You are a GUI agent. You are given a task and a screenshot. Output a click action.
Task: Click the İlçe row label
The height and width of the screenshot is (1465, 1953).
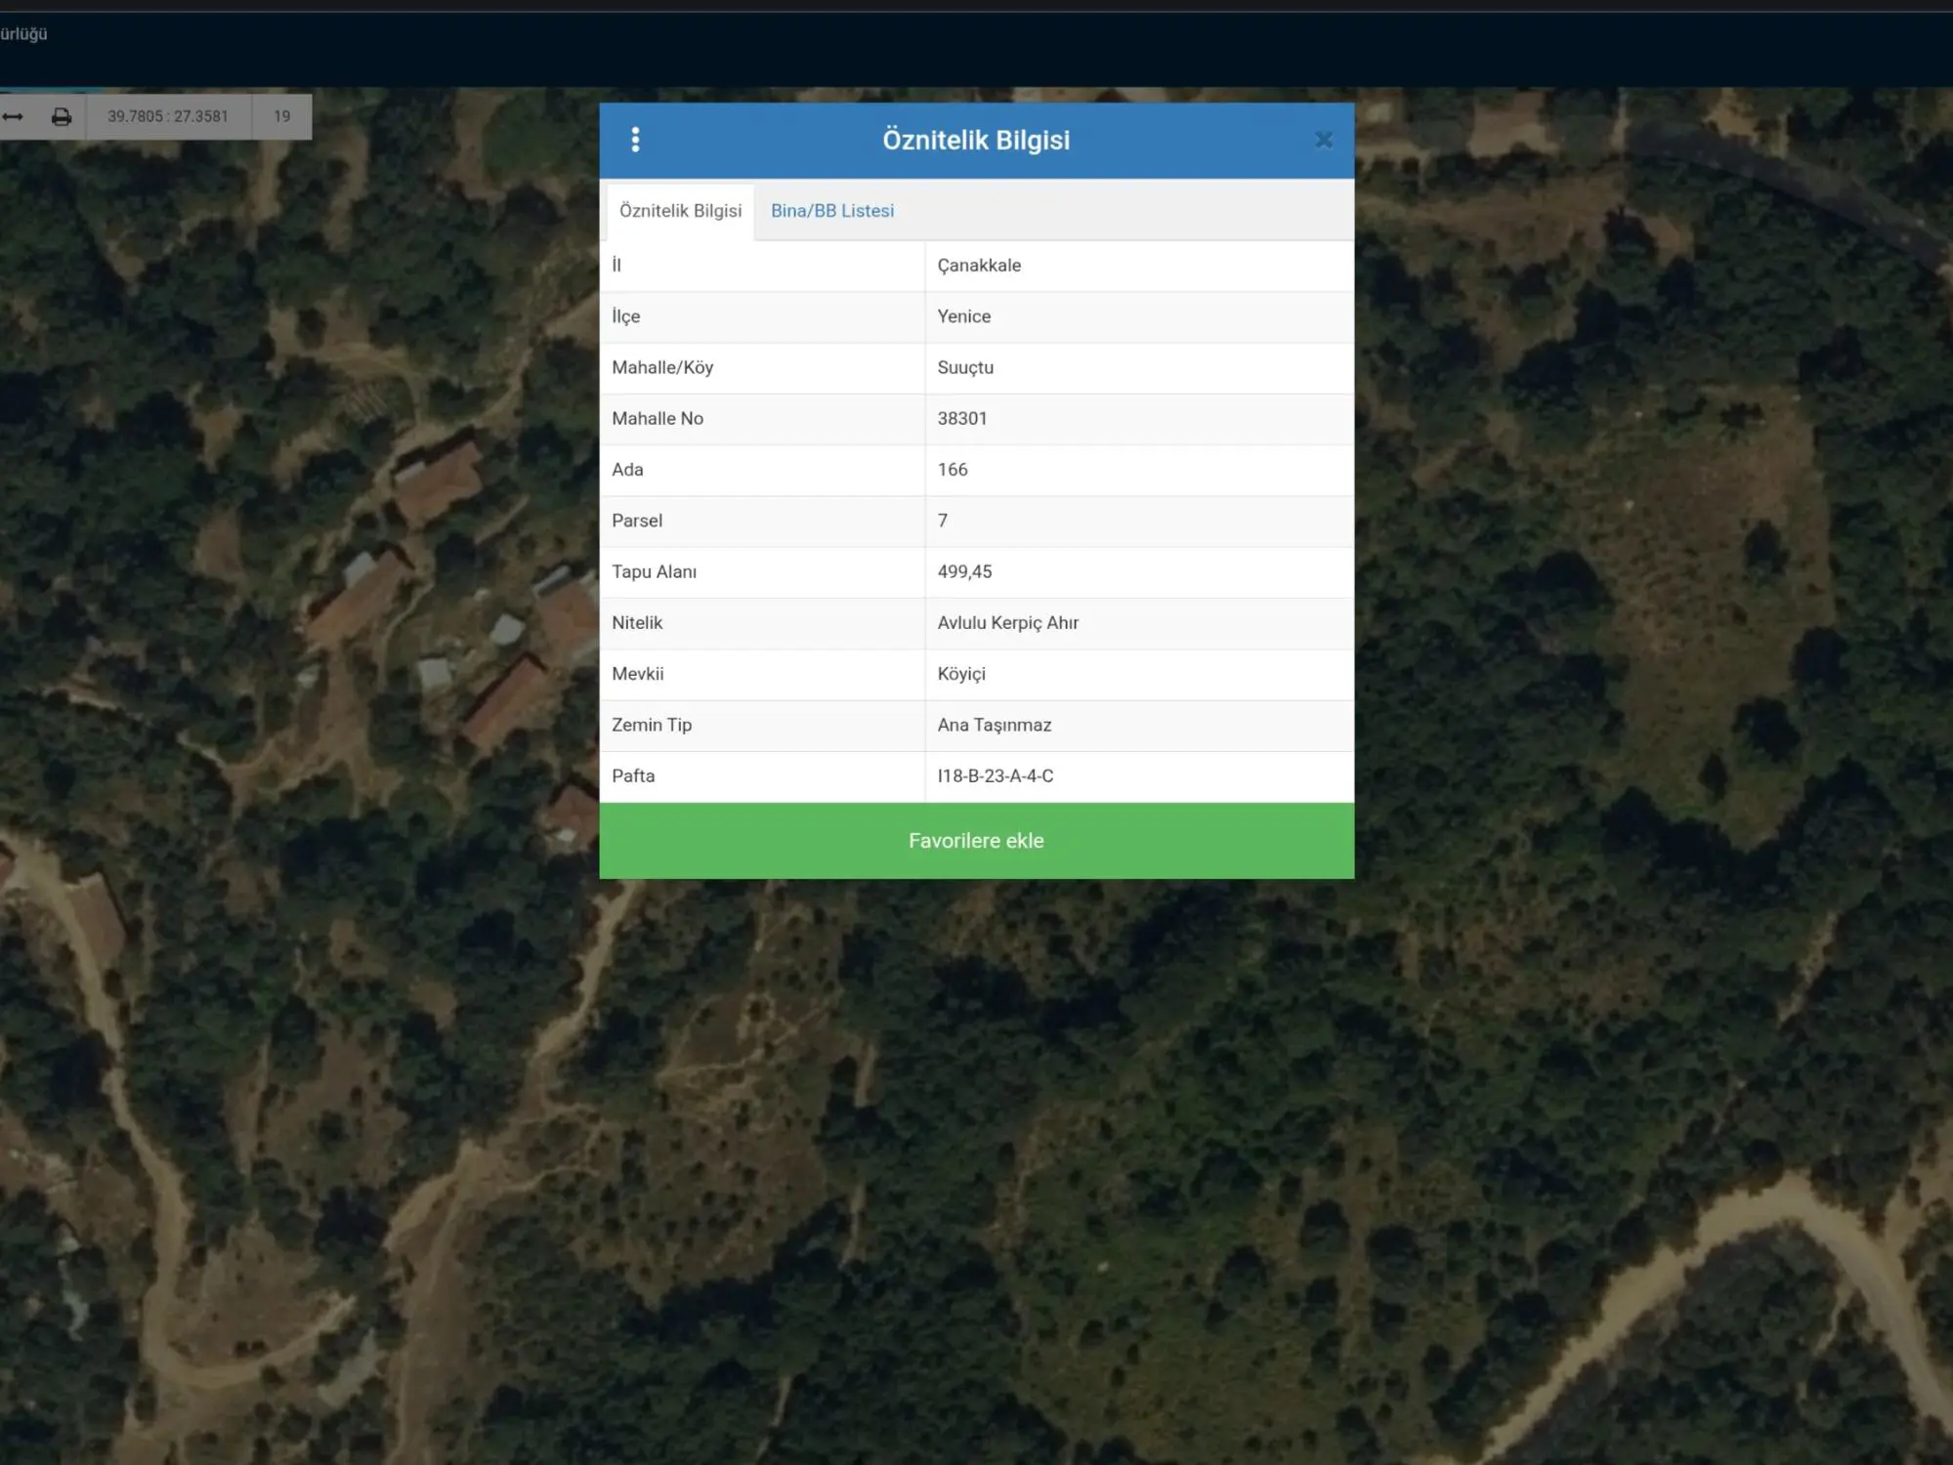tap(626, 316)
